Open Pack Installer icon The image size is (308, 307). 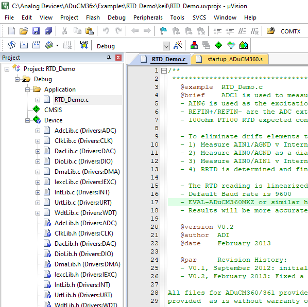(244, 45)
